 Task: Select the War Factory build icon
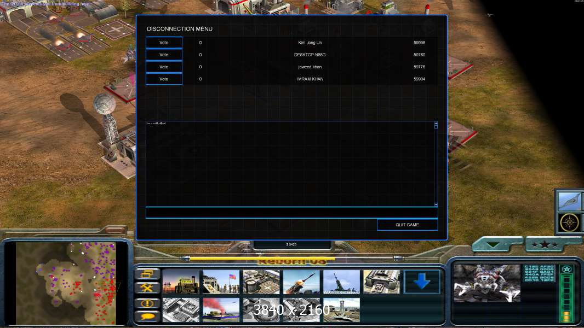[x=381, y=282]
